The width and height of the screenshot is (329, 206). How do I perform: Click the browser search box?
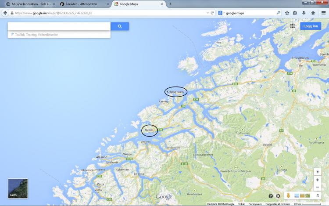(x=251, y=13)
